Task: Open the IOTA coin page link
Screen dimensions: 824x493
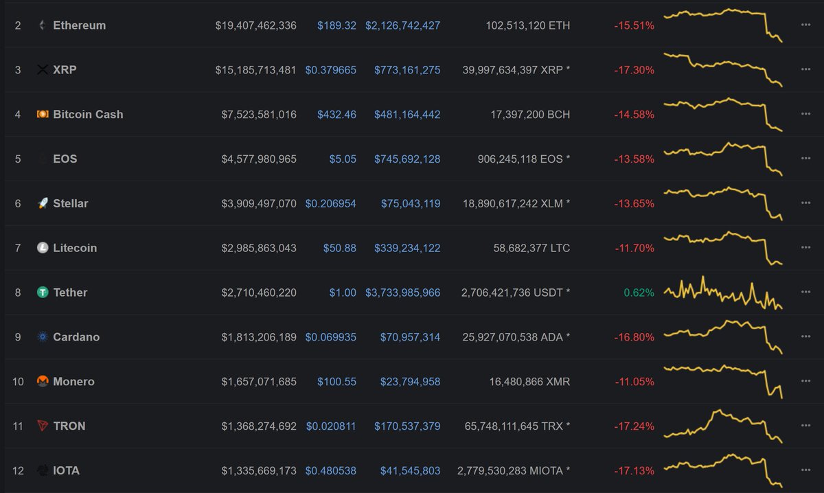Action: point(66,470)
